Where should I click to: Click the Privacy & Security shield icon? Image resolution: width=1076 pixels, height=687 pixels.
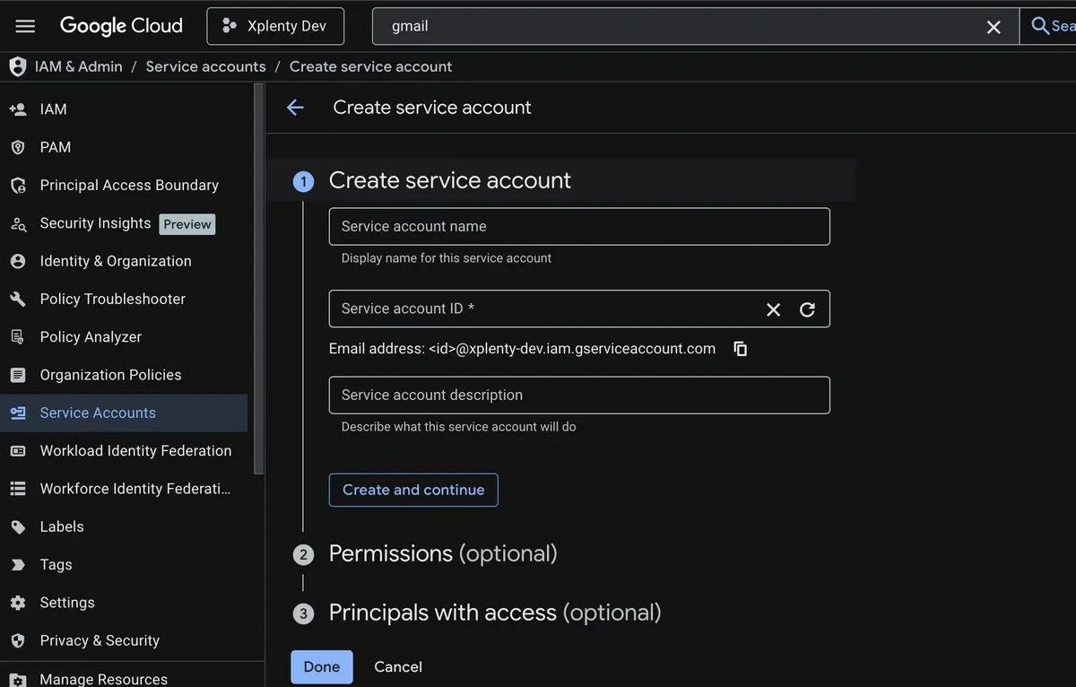(x=18, y=640)
